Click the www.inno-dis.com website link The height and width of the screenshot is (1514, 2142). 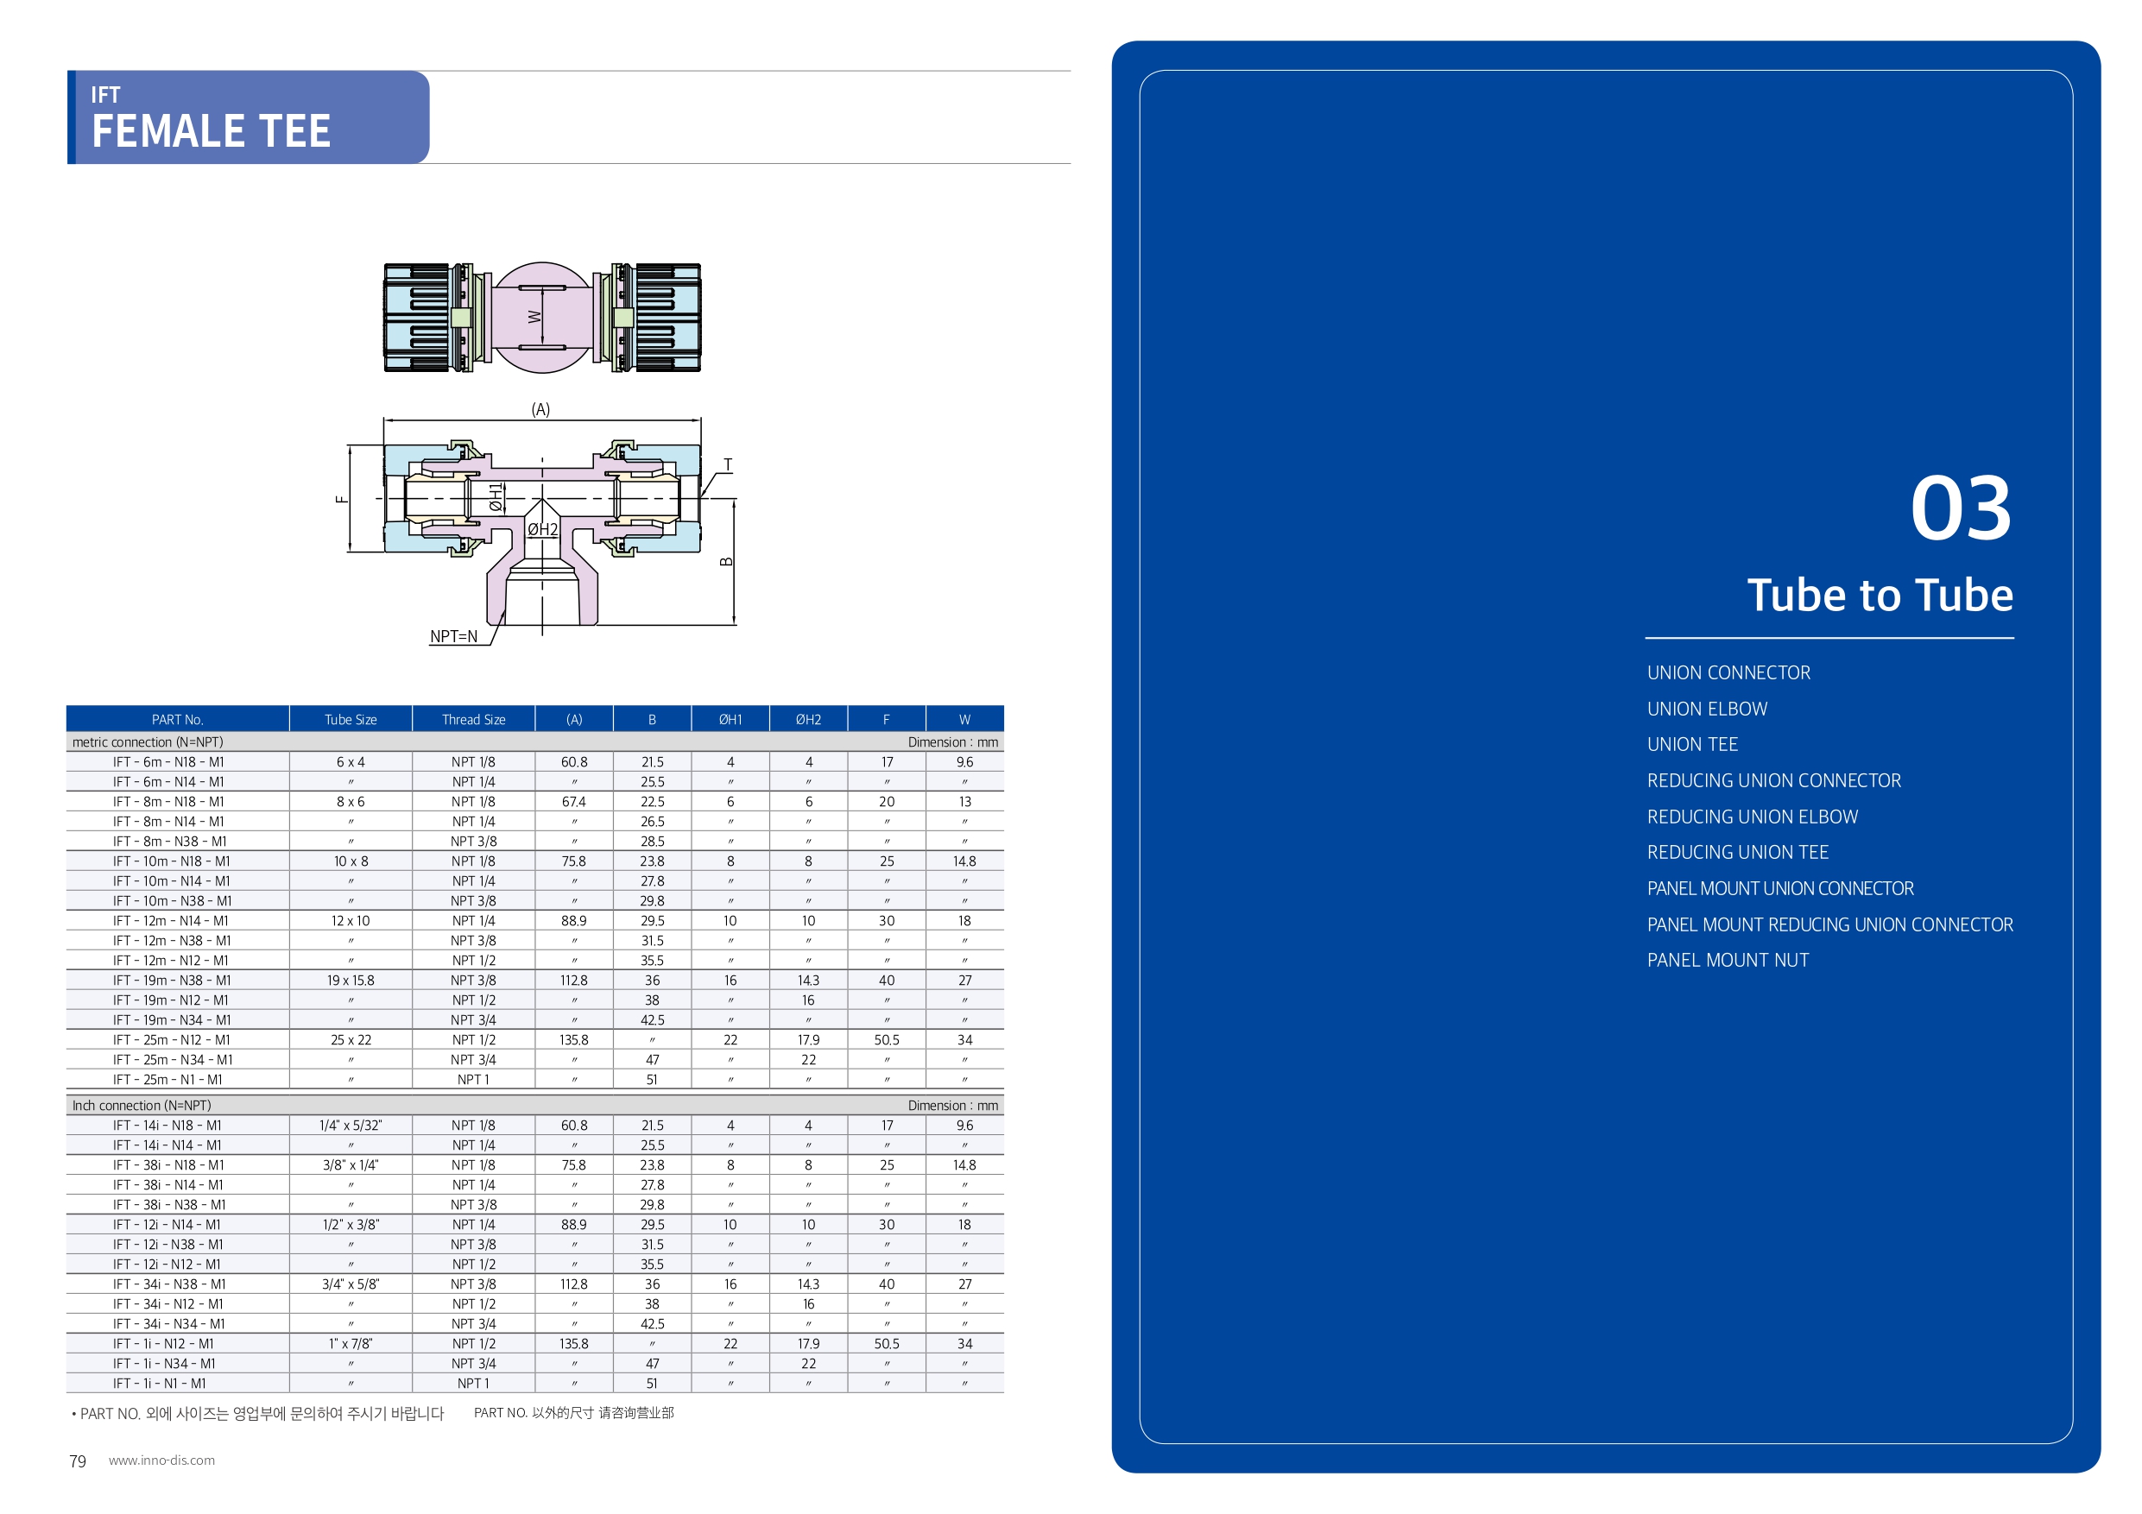pyautogui.click(x=161, y=1460)
